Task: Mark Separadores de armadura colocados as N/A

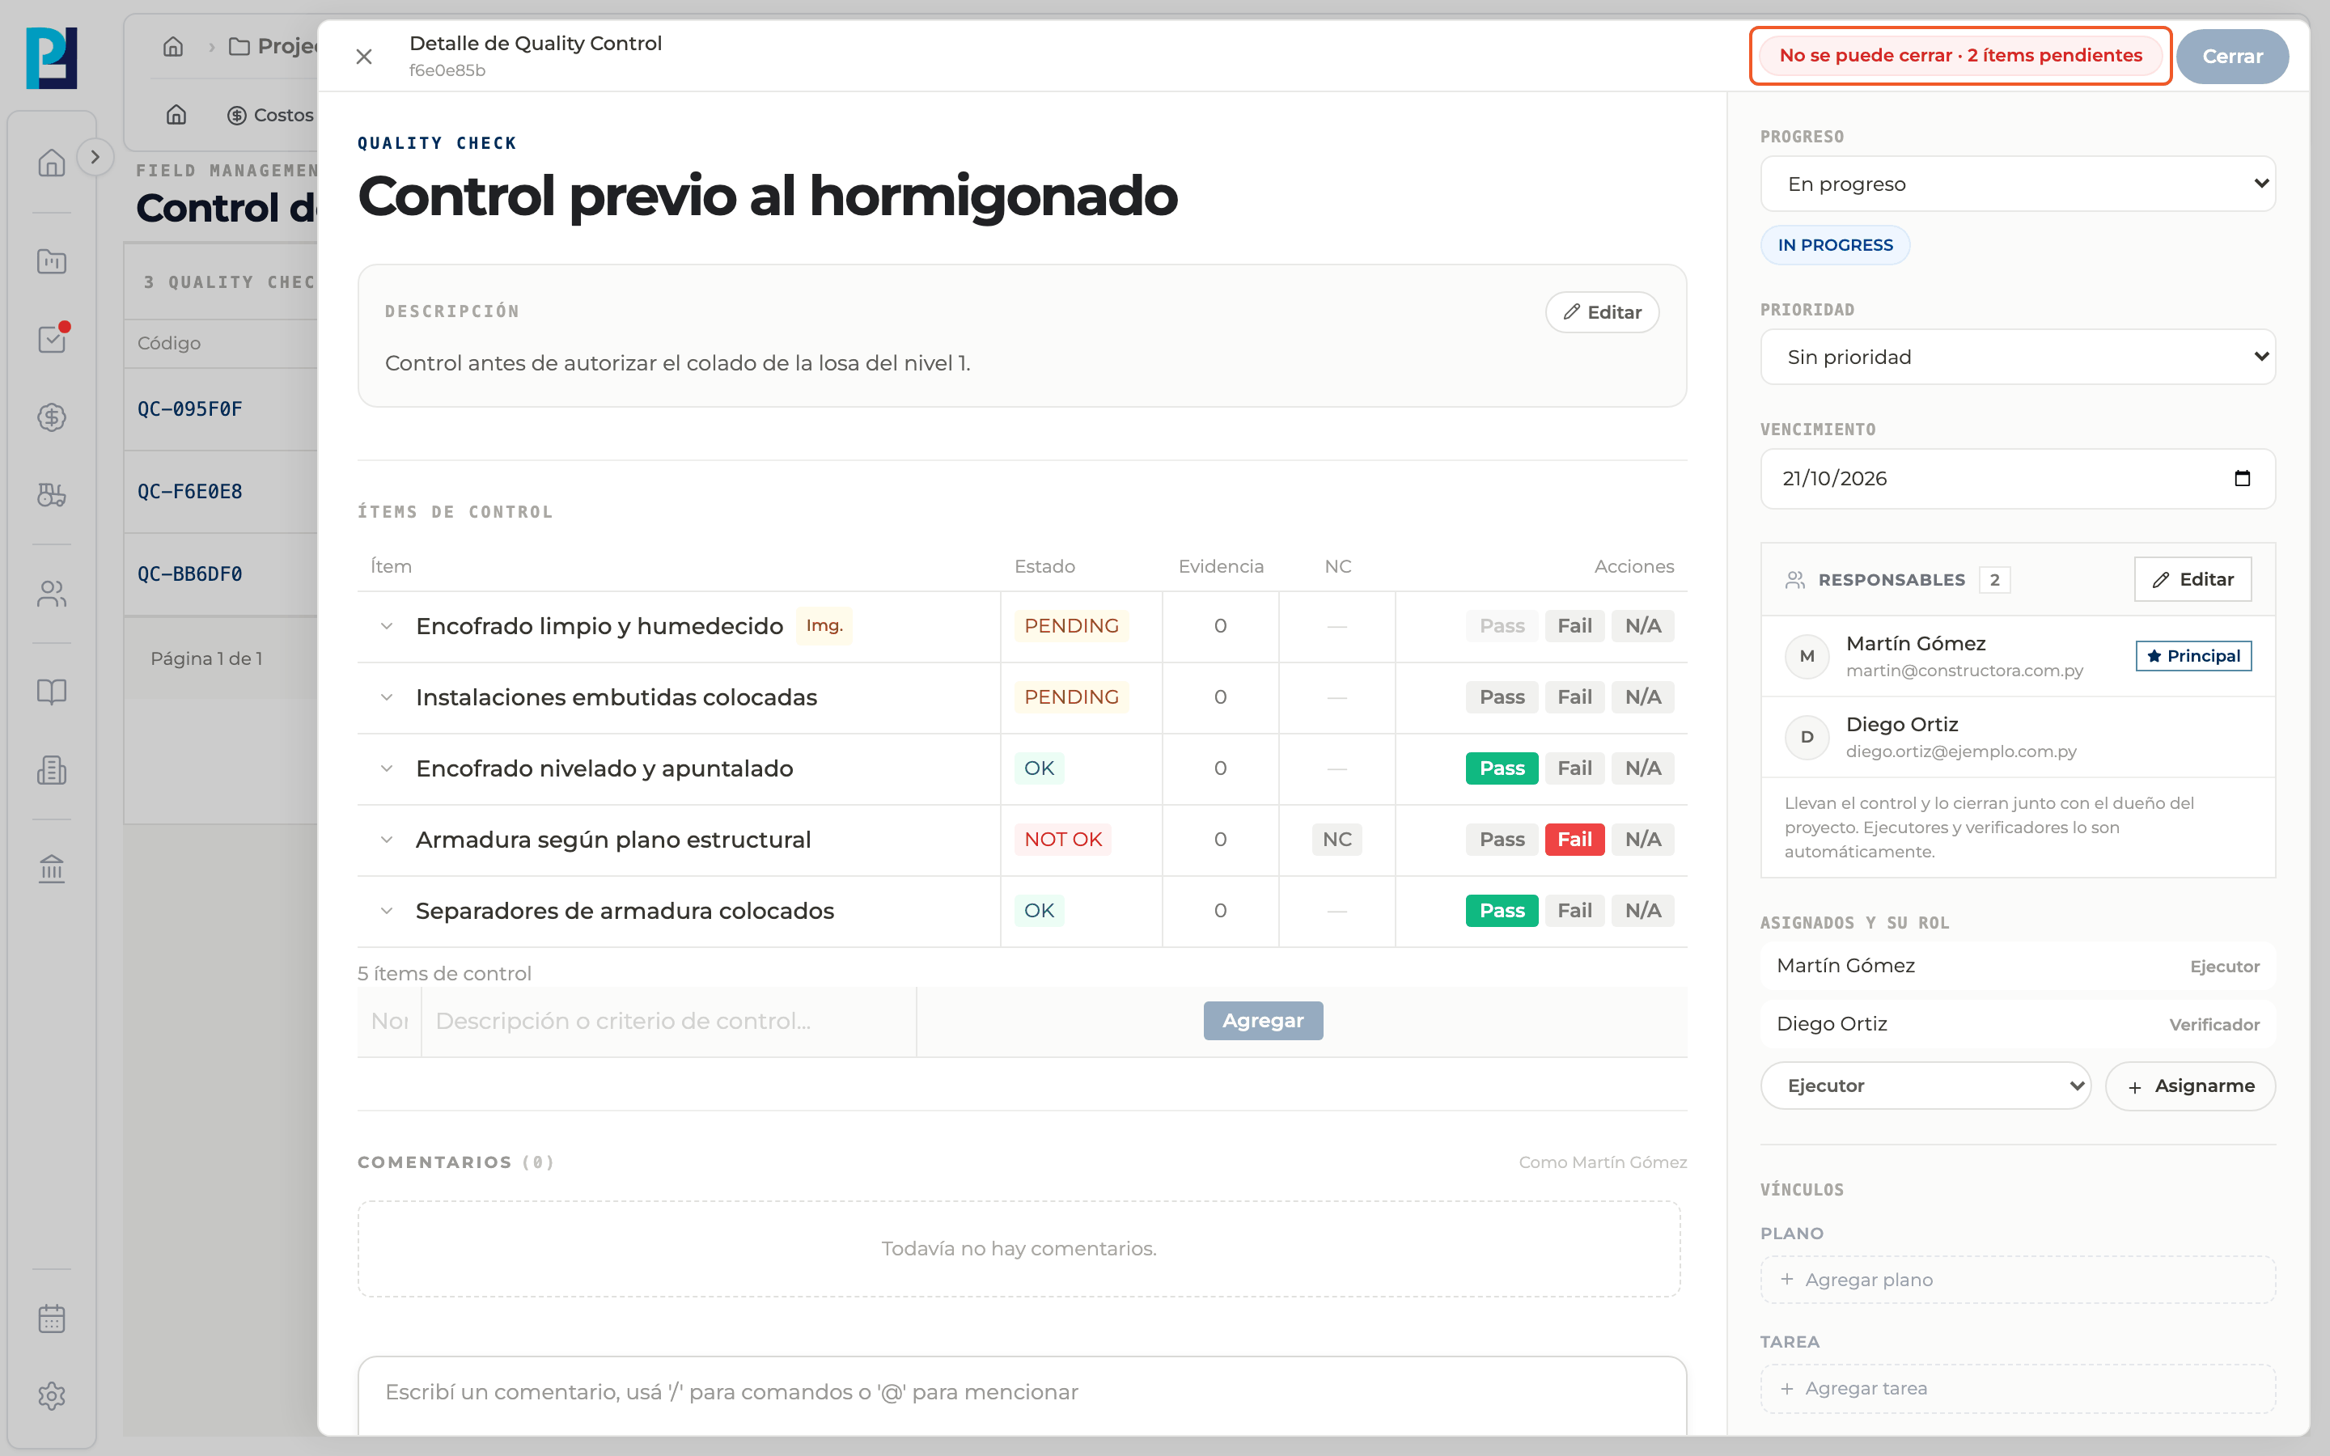Action: pyautogui.click(x=1642, y=911)
